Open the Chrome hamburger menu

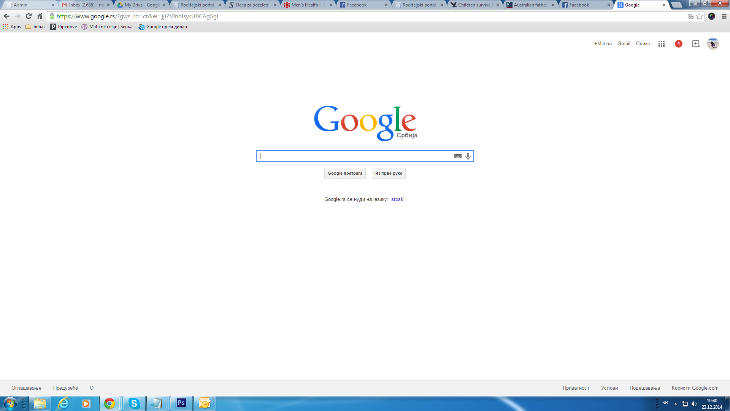click(x=724, y=16)
